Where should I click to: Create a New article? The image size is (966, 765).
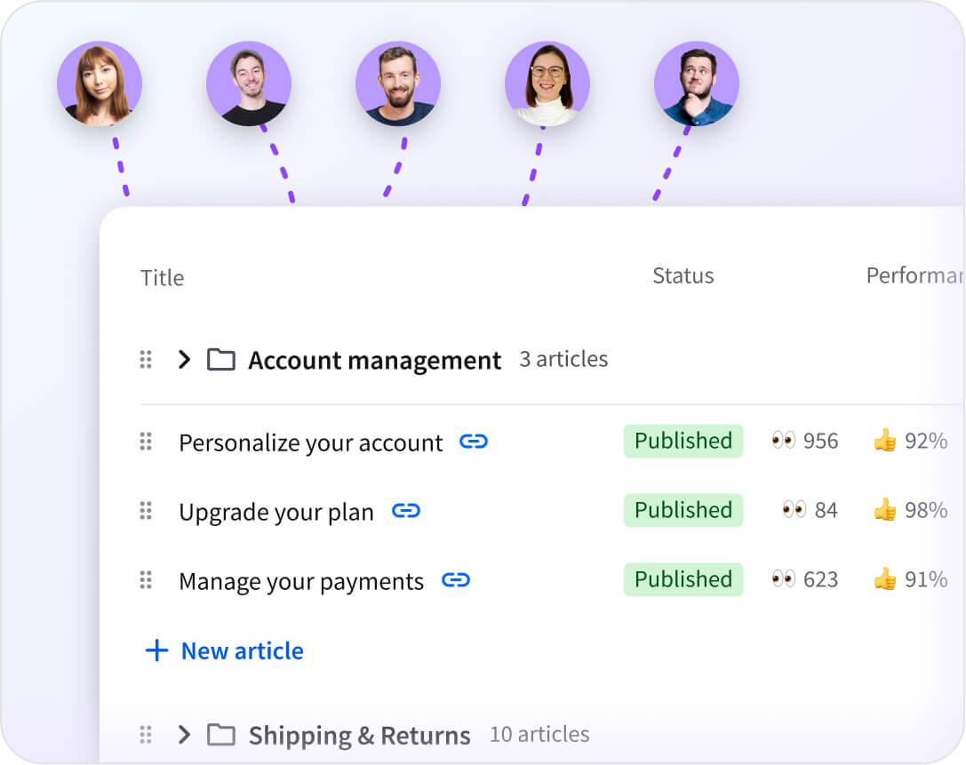coord(241,650)
